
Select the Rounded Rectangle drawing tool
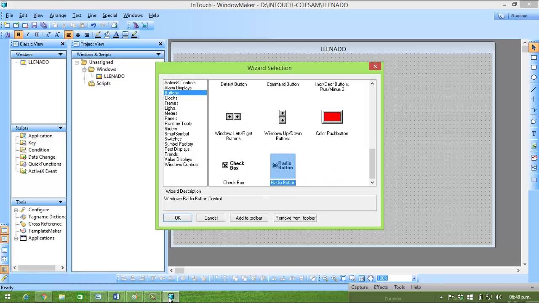click(534, 67)
